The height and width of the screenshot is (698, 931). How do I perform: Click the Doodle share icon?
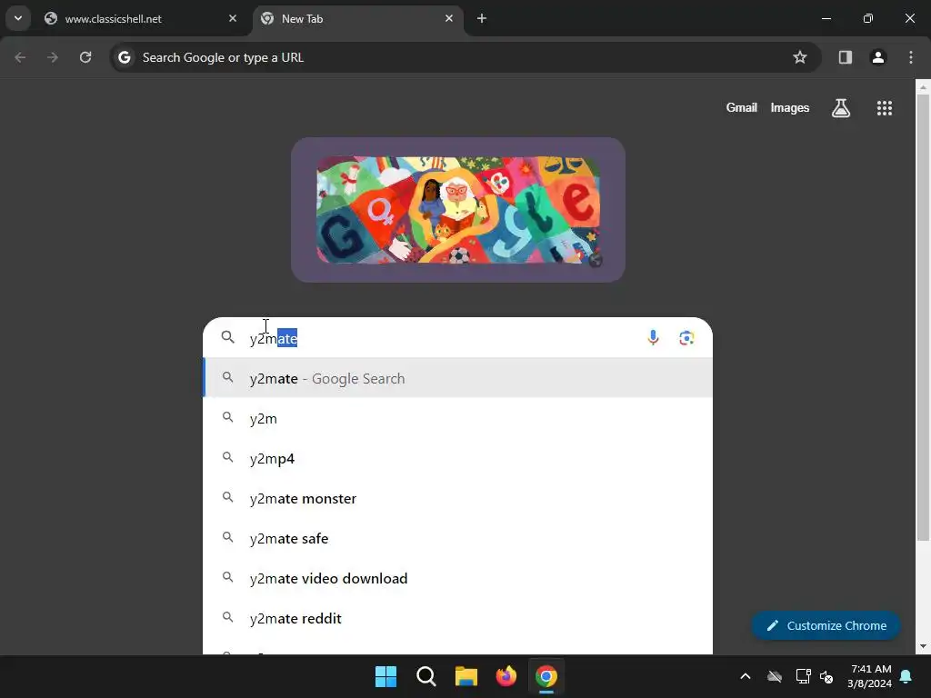coord(595,260)
